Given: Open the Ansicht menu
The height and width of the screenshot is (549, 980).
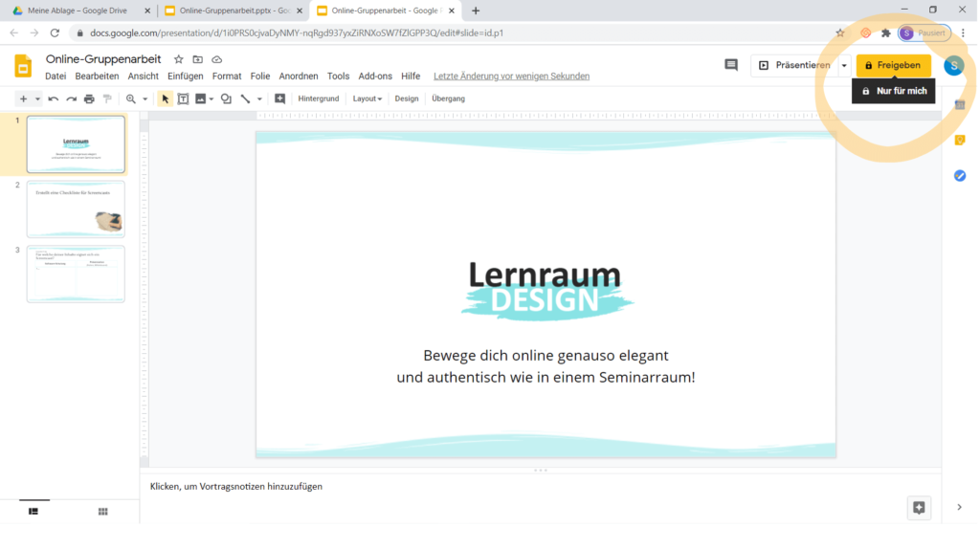Looking at the screenshot, I should coord(144,77).
